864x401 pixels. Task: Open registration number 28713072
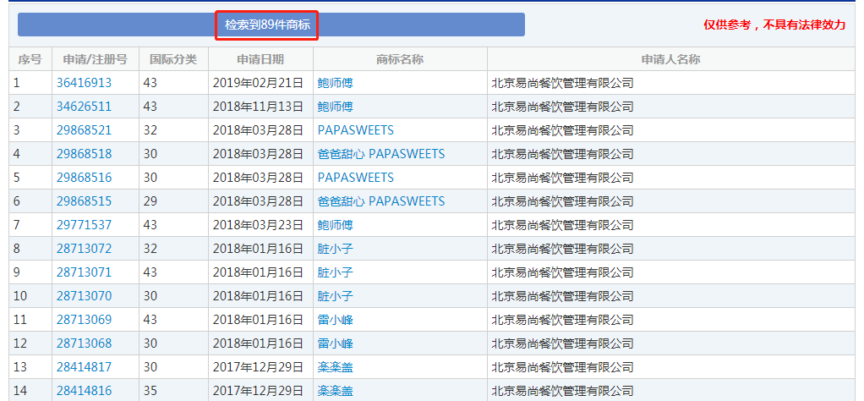pyautogui.click(x=84, y=249)
